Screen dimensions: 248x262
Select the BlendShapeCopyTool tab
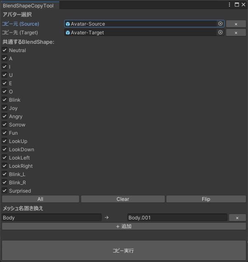(x=30, y=5)
